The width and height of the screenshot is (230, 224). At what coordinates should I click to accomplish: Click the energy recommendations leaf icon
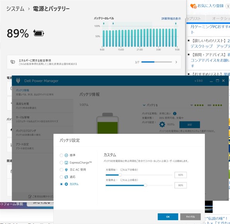coord(13,62)
